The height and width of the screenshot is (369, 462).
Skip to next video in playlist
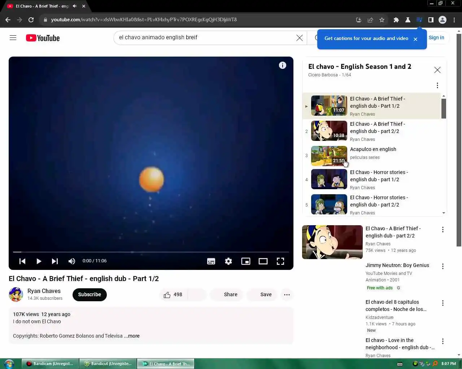point(55,261)
